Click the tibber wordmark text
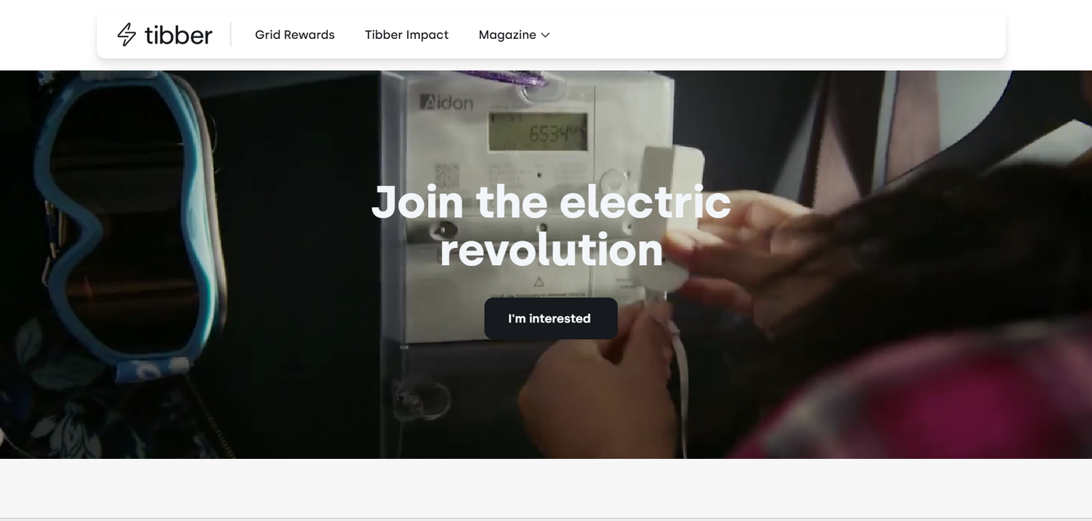The height and width of the screenshot is (521, 1092). tap(178, 35)
